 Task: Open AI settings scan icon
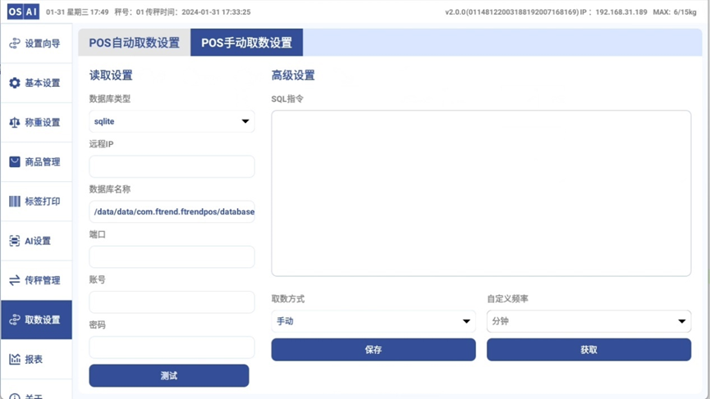tap(15, 241)
